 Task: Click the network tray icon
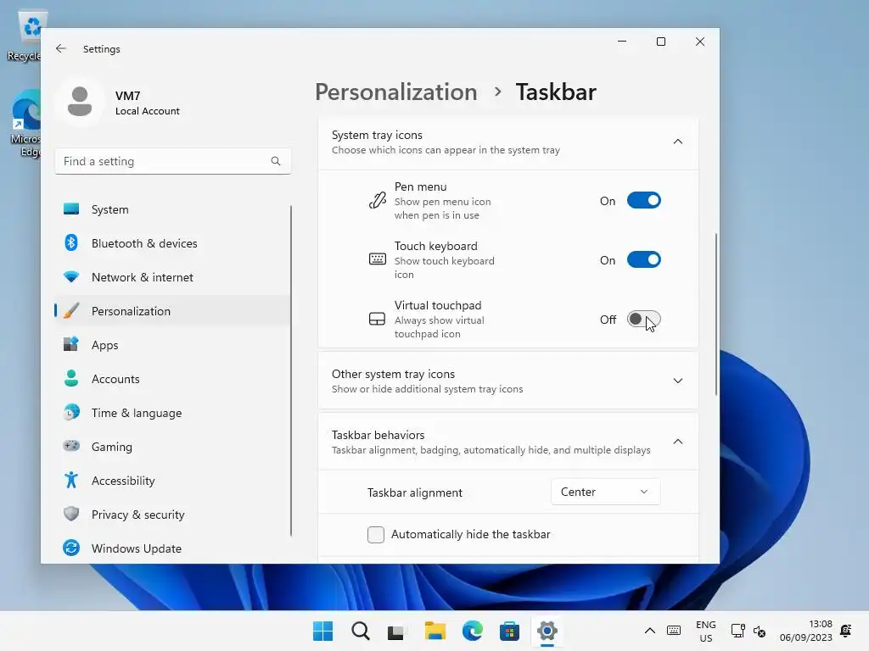(x=737, y=631)
